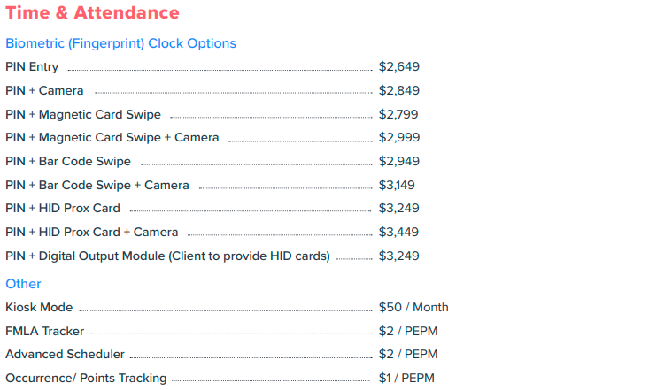The image size is (649, 390).
Task: Click the PIN + Camera option
Action: (x=44, y=90)
